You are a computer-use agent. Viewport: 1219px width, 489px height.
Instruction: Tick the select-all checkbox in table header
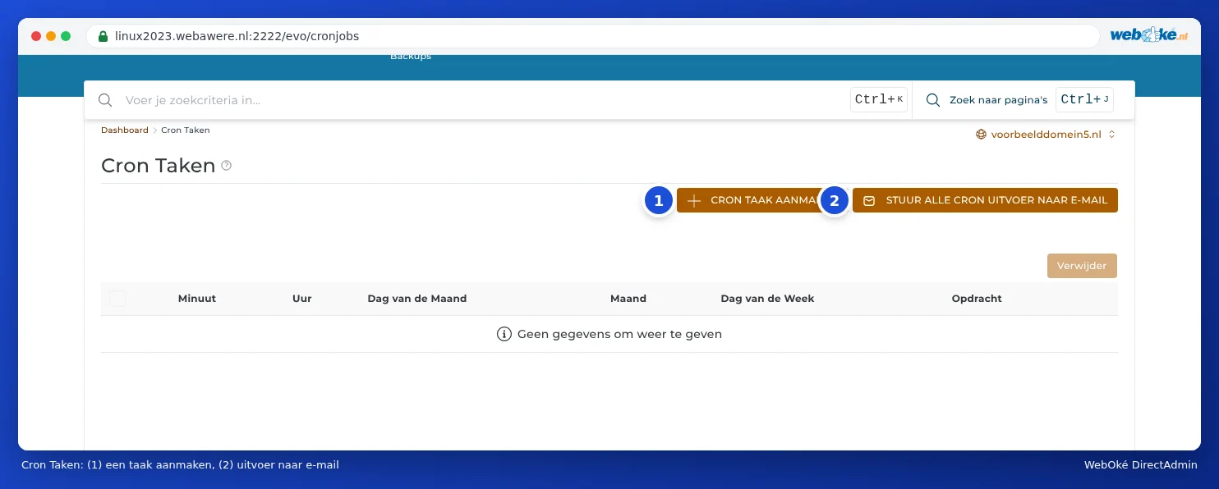click(117, 299)
